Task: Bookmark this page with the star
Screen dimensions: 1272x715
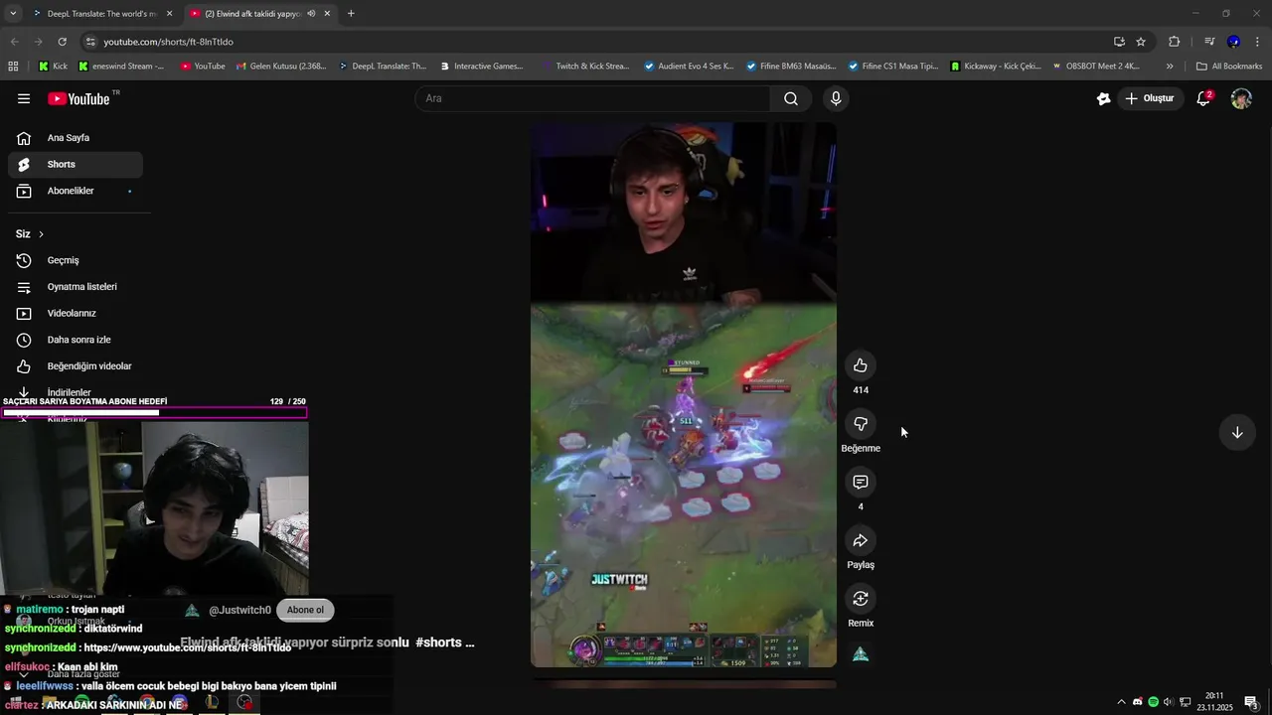Action: pos(1141,42)
